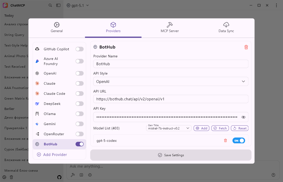Turn off the gpt-5-codex model switch
Image resolution: width=283 pixels, height=182 pixels.
point(239,141)
